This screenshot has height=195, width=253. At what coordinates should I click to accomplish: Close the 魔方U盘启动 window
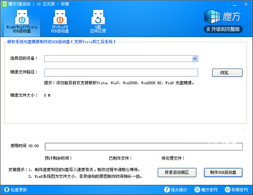pyautogui.click(x=246, y=4)
